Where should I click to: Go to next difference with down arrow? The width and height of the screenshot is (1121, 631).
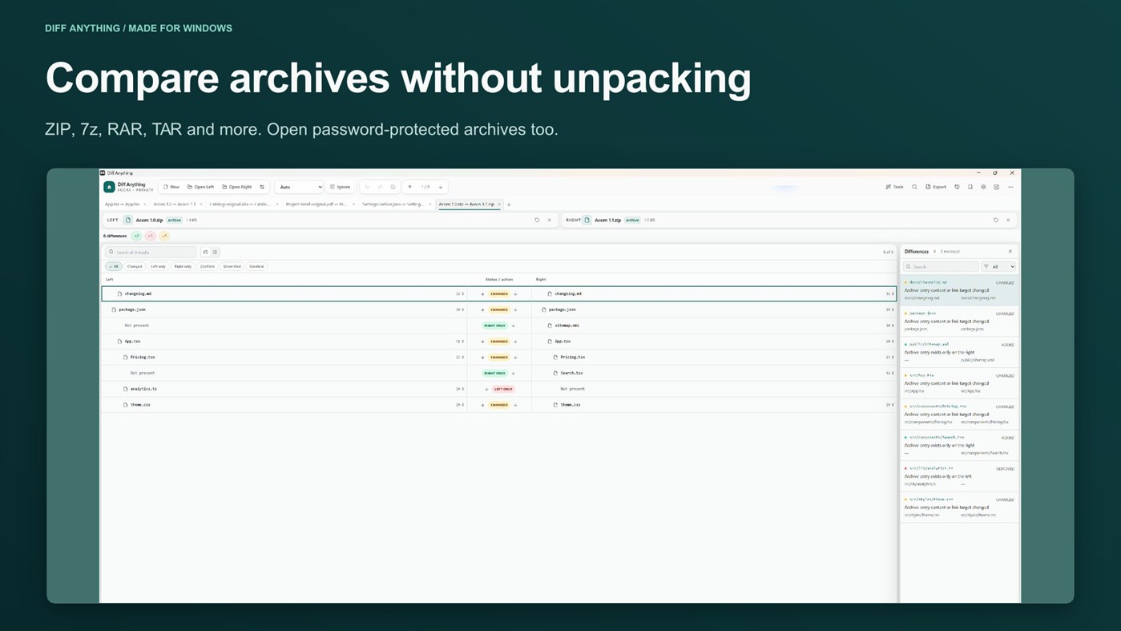click(441, 187)
